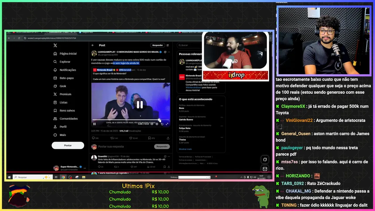The image size is (375, 211).
Task: Switch to Amazon browser tab
Action: tap(190, 32)
